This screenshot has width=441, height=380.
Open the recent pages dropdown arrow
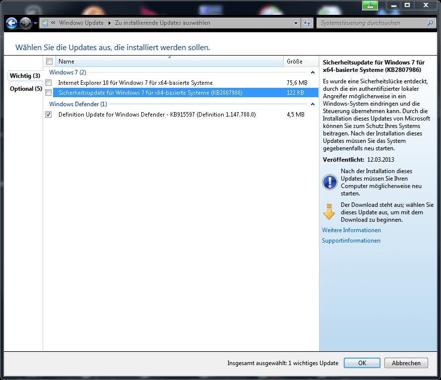35,23
